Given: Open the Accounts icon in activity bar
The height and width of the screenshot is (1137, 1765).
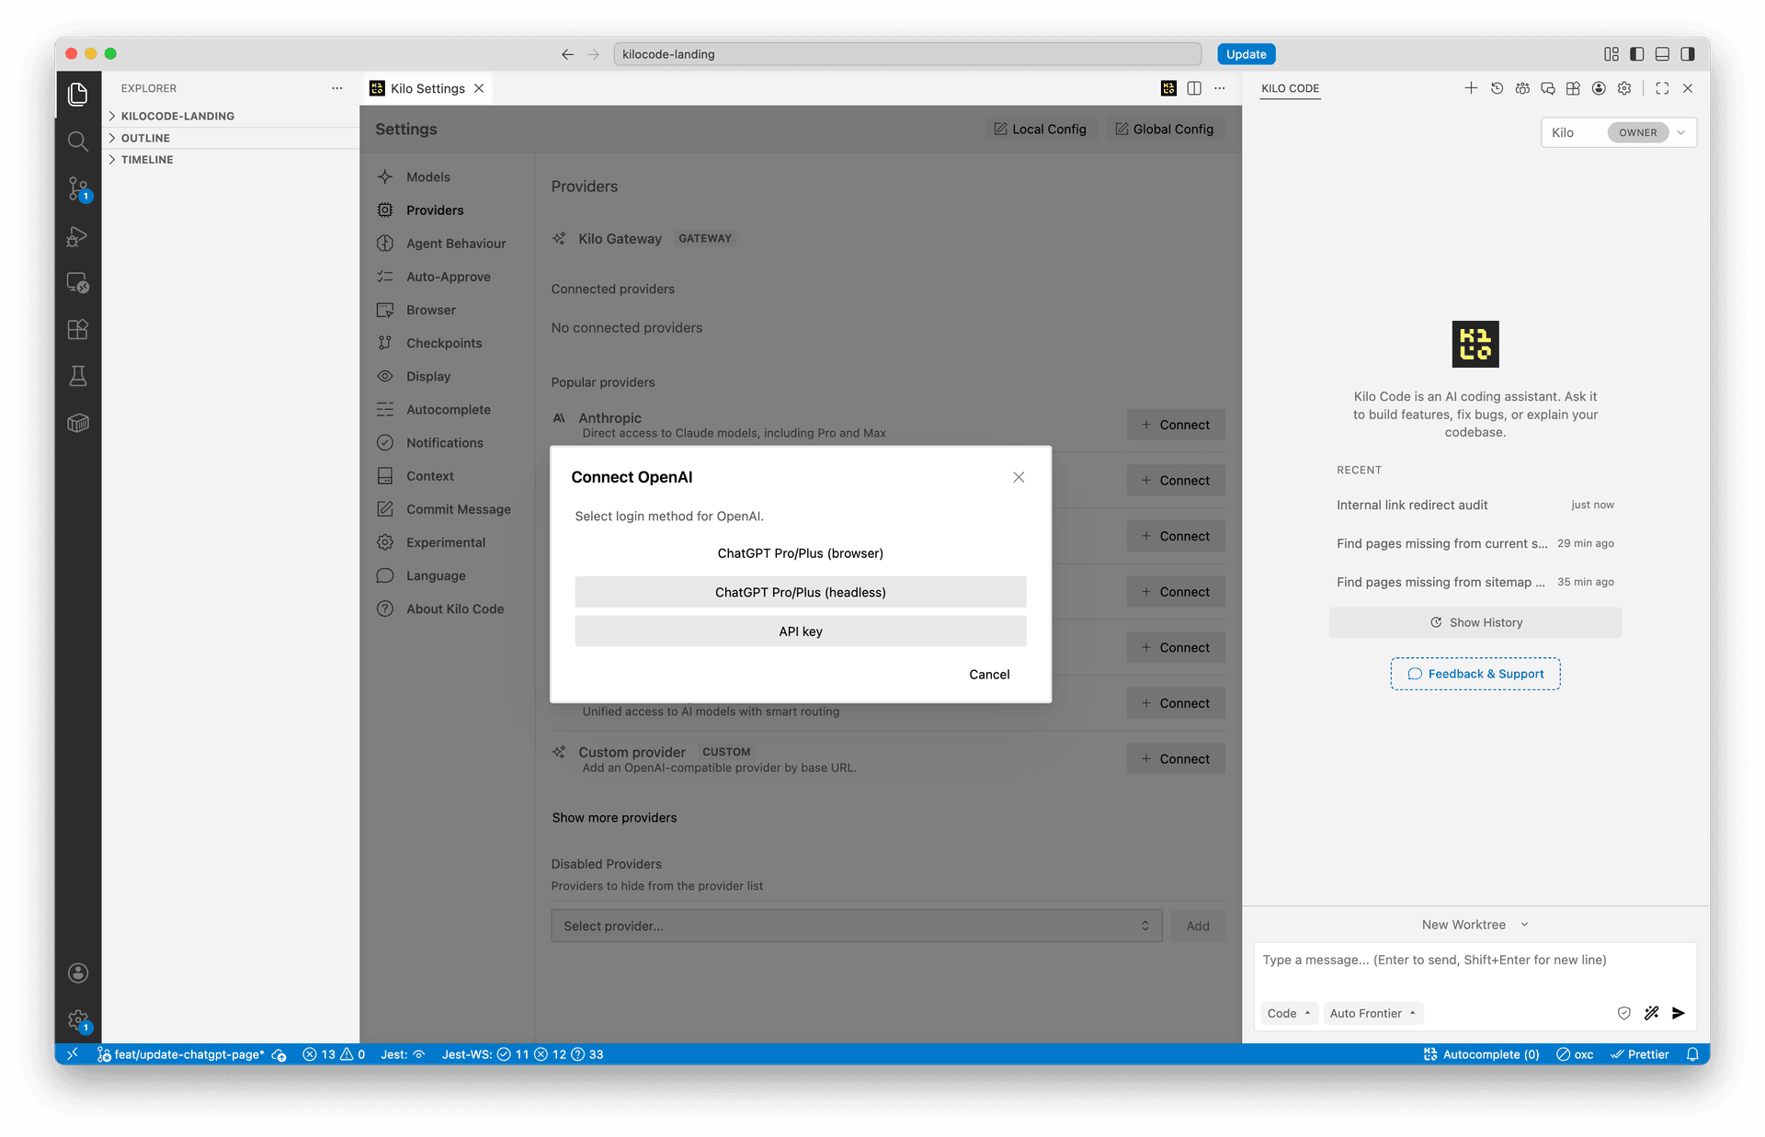Looking at the screenshot, I should click(x=78, y=972).
